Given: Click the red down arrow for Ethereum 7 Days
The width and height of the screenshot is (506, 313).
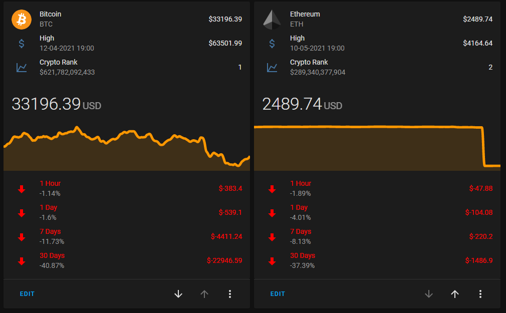Looking at the screenshot, I should 272,237.
